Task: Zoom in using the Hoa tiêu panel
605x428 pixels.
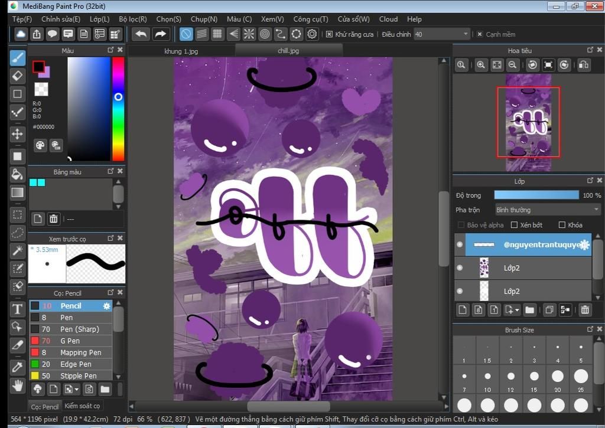Action: click(x=481, y=65)
